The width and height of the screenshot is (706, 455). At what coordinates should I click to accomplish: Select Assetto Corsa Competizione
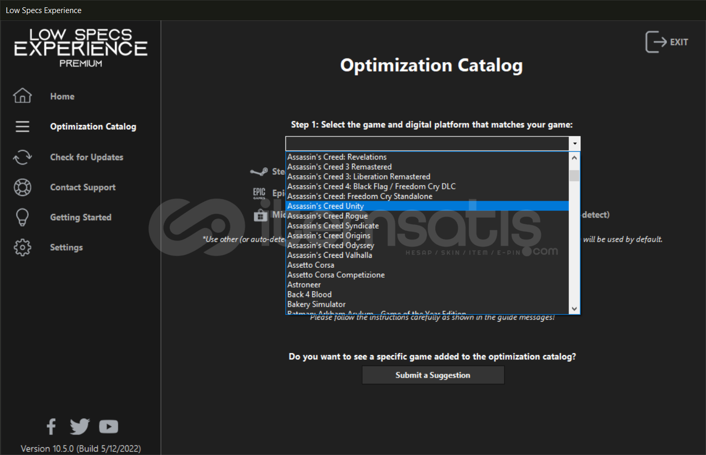(427, 275)
